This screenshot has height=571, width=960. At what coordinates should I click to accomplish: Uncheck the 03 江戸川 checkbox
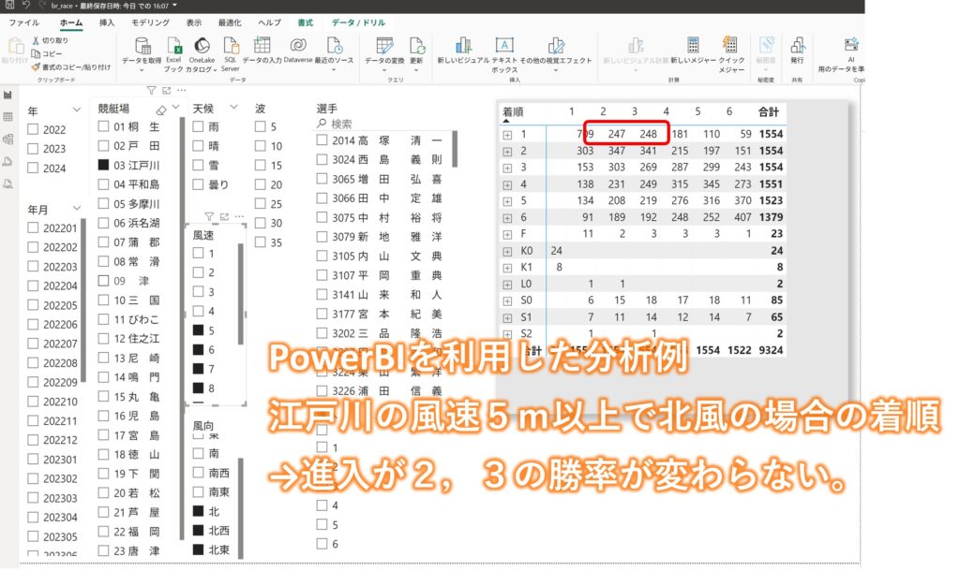pyautogui.click(x=103, y=165)
